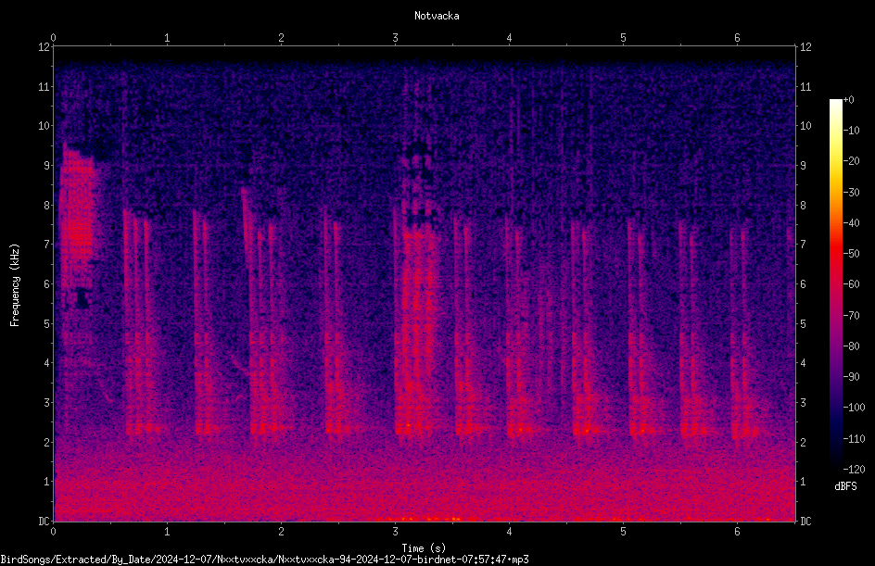Click the 5 second mark on bottom axis
This screenshot has width=875, height=566.
pyautogui.click(x=623, y=532)
